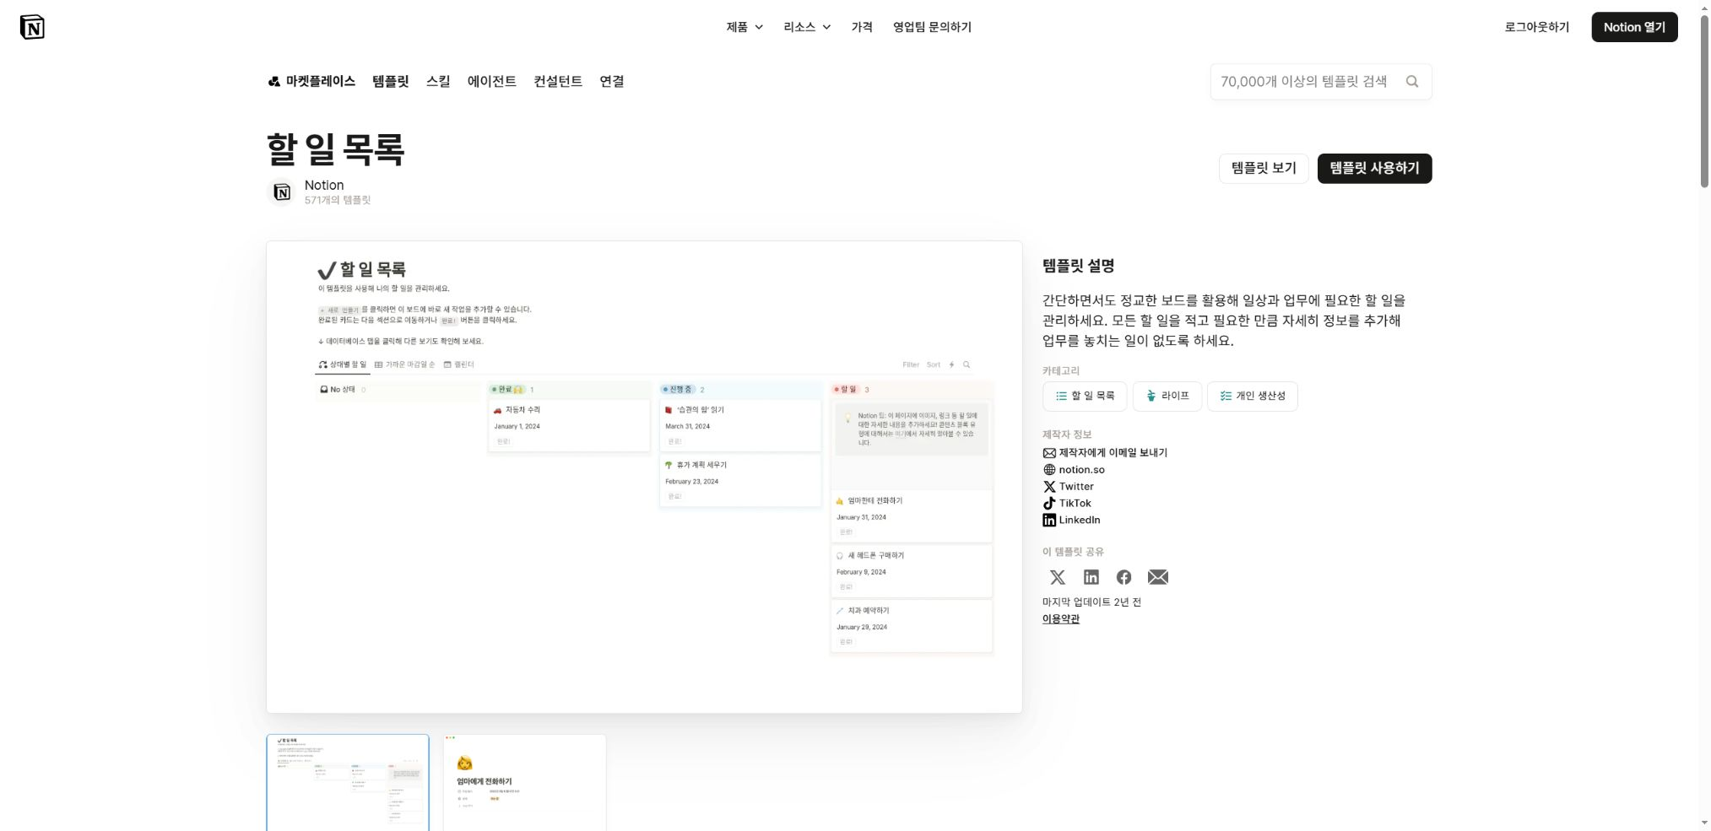Share template on X icon
The width and height of the screenshot is (1711, 831).
tap(1057, 577)
